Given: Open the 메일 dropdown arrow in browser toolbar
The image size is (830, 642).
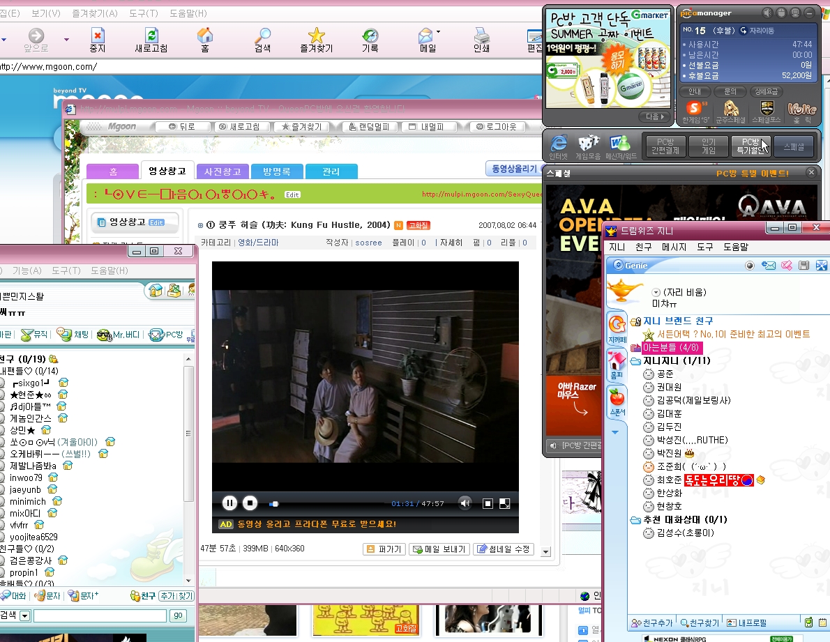Looking at the screenshot, I should pyautogui.click(x=438, y=32).
